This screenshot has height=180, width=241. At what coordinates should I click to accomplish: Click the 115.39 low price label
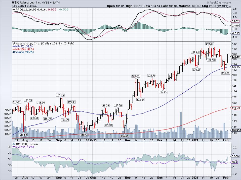pyautogui.click(x=65, y=120)
